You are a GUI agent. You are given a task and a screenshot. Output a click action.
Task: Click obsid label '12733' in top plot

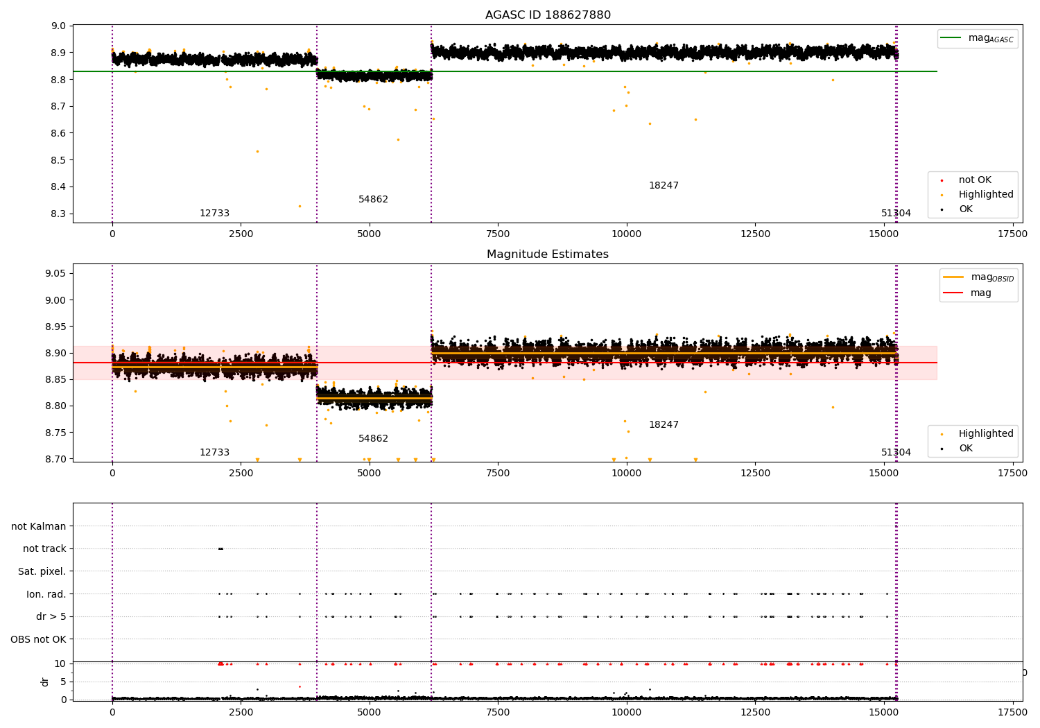click(x=214, y=214)
